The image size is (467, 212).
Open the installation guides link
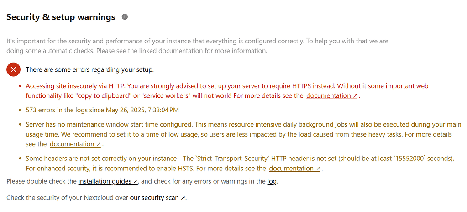tap(108, 181)
